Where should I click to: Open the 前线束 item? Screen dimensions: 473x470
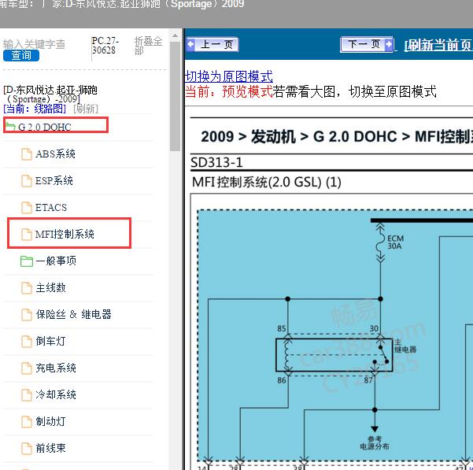[50, 448]
